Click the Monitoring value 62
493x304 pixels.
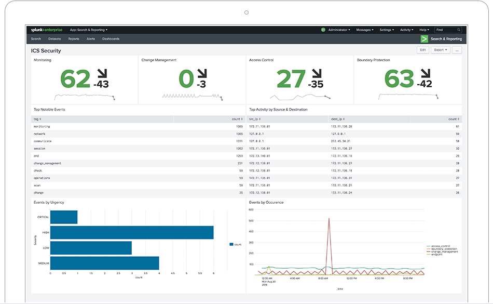point(75,78)
